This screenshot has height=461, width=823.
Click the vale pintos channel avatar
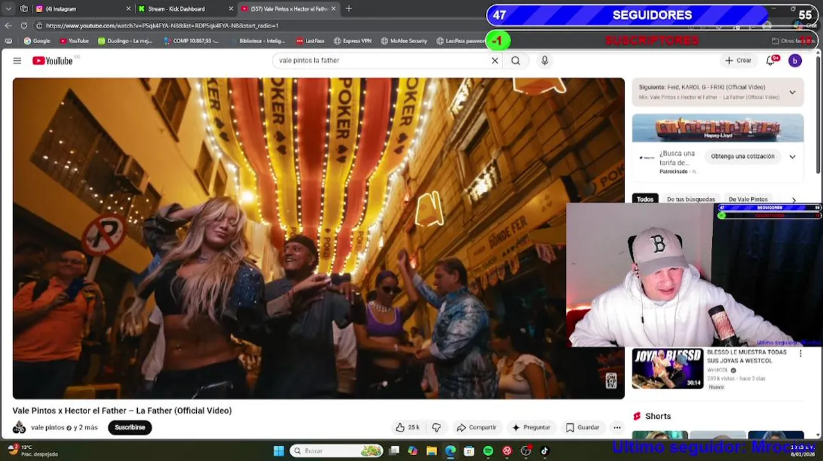[19, 428]
